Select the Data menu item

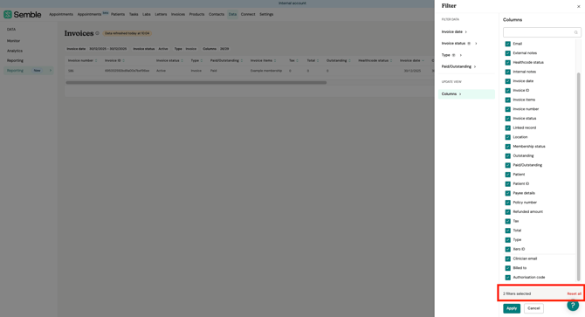click(x=232, y=14)
